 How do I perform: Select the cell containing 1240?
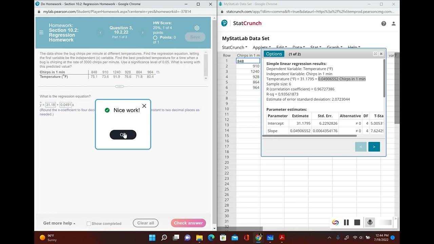(248, 72)
